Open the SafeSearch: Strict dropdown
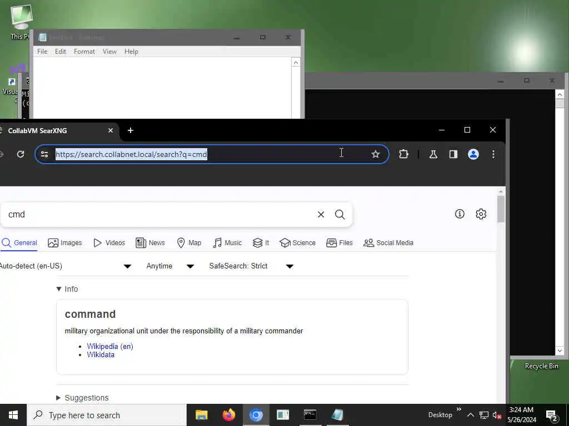This screenshot has height=426, width=569. [251, 266]
